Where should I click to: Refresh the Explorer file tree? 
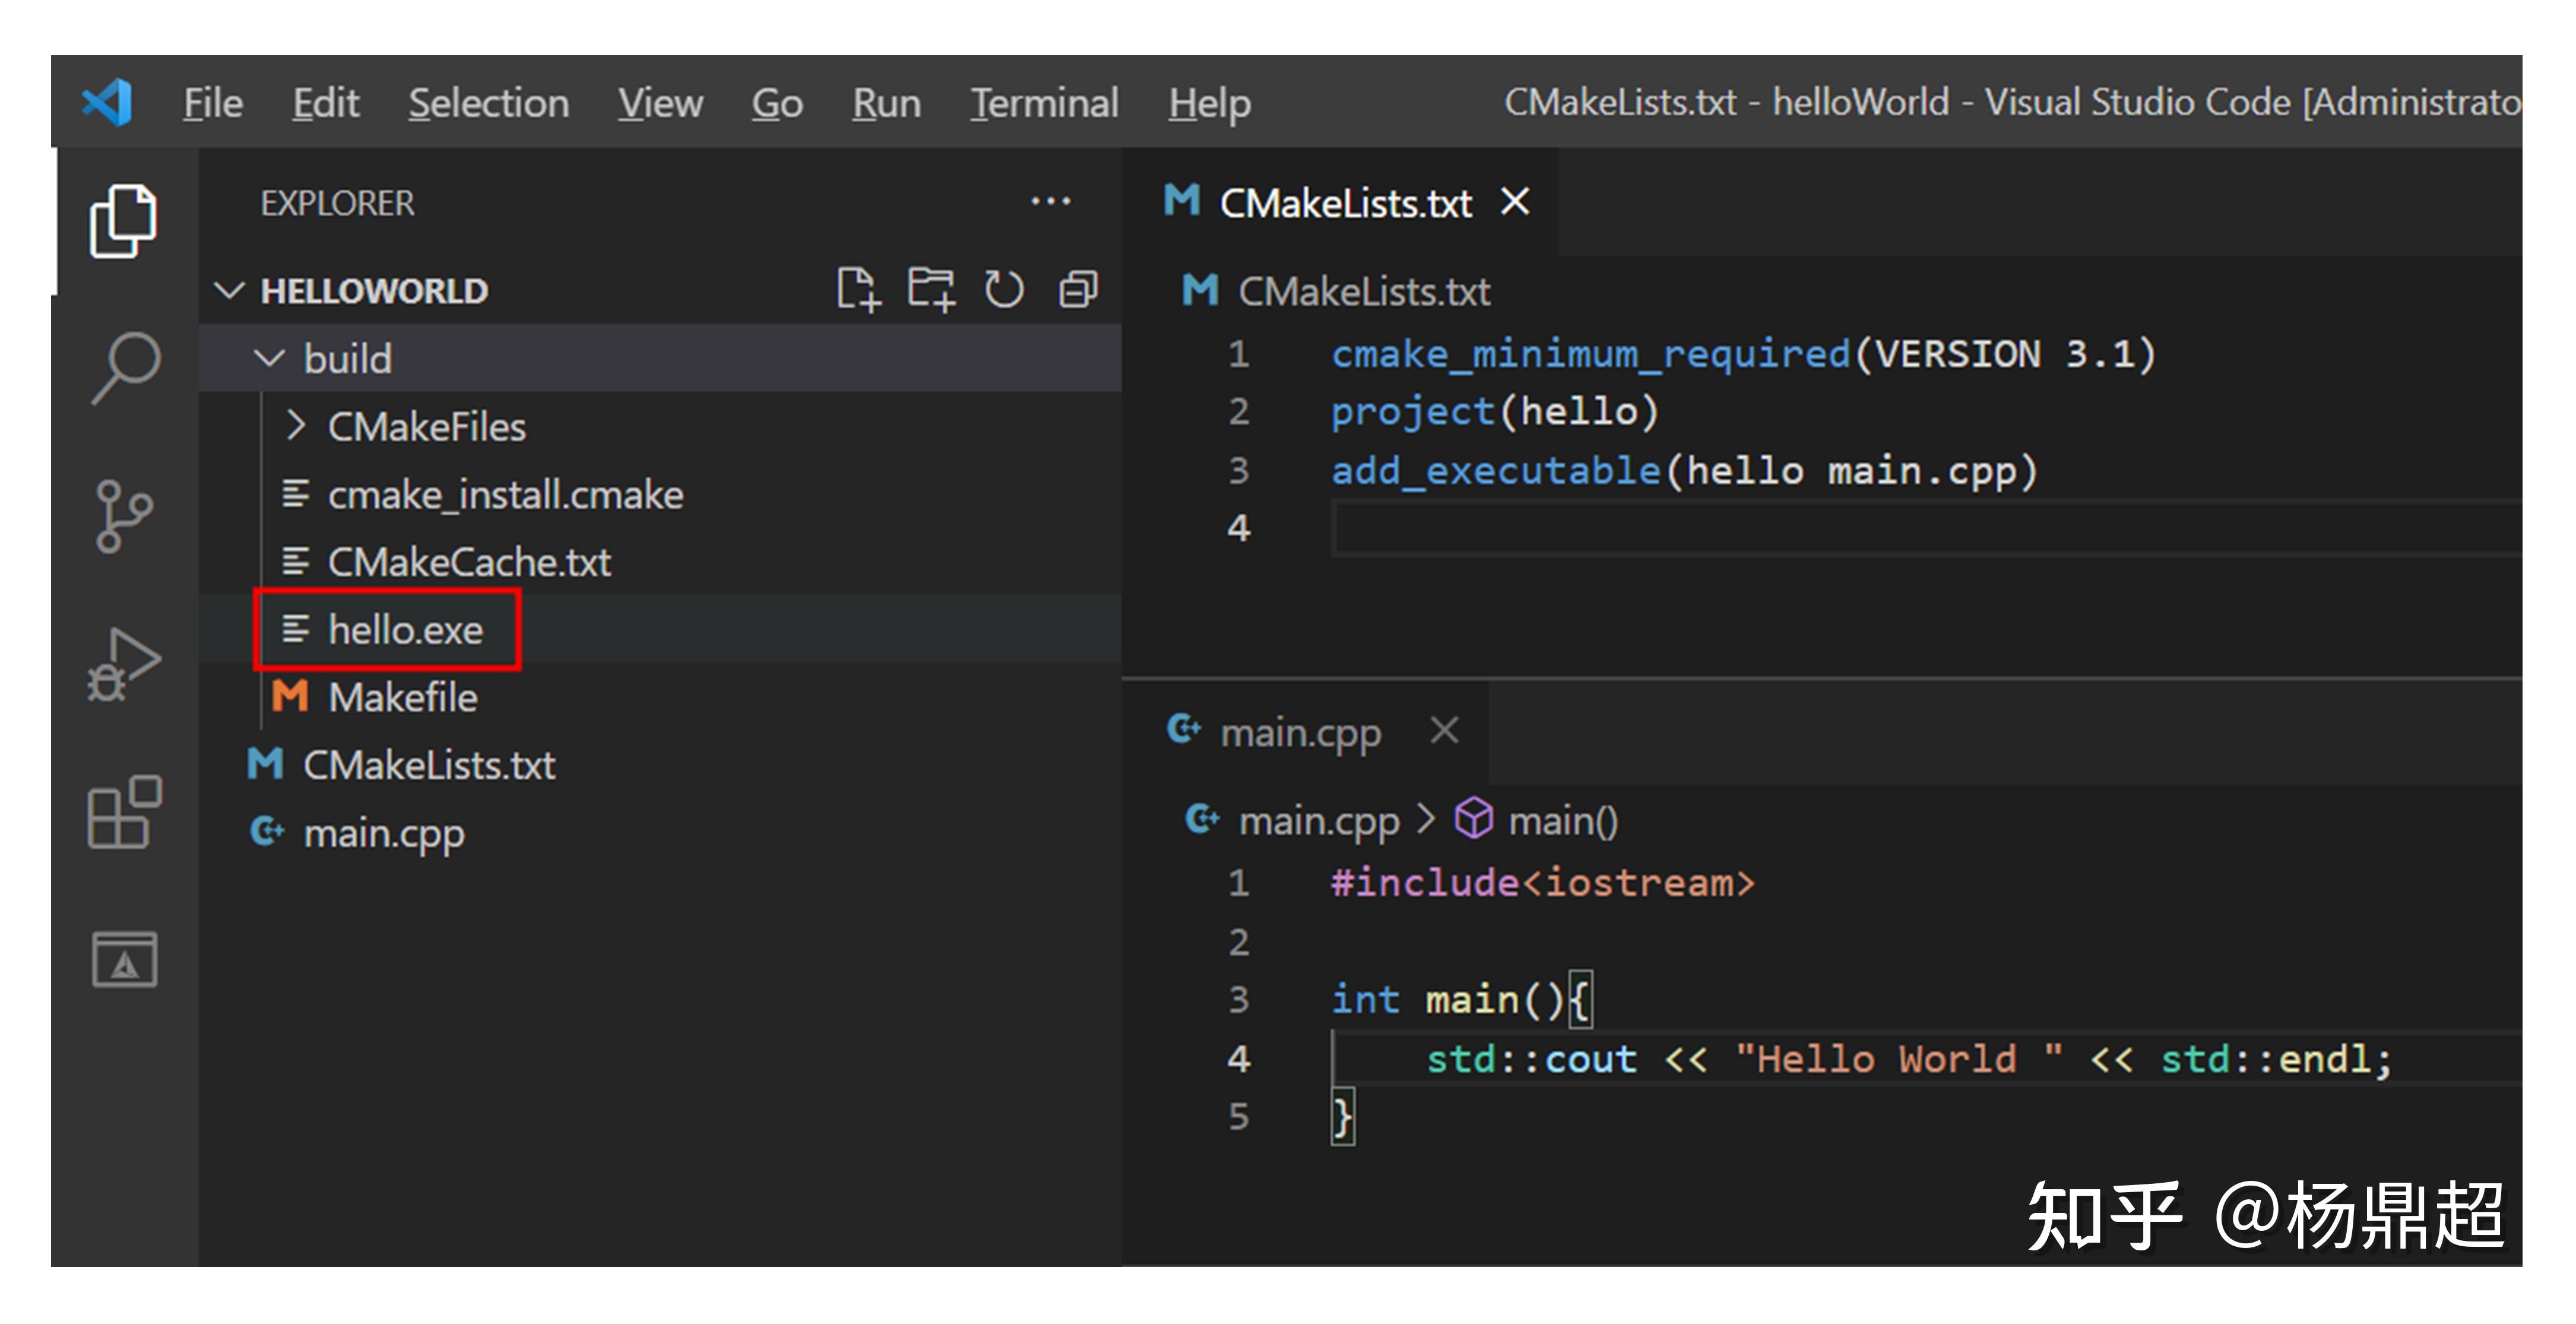click(x=1004, y=290)
